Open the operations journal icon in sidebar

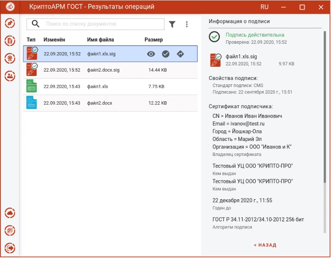[x=10, y=230]
